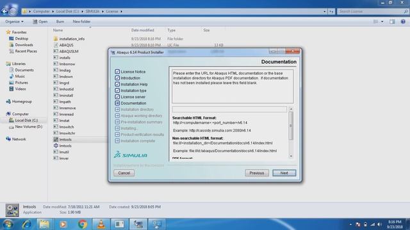Select the Installation Help step checkbox
The image size is (410, 230).
tap(117, 84)
